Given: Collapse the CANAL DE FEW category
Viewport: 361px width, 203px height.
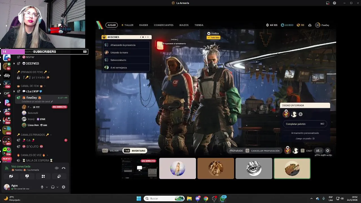Looking at the screenshot, I should click(31, 86).
